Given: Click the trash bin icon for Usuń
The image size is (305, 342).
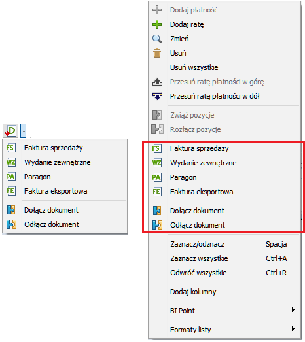Looking at the screenshot, I should [x=157, y=53].
